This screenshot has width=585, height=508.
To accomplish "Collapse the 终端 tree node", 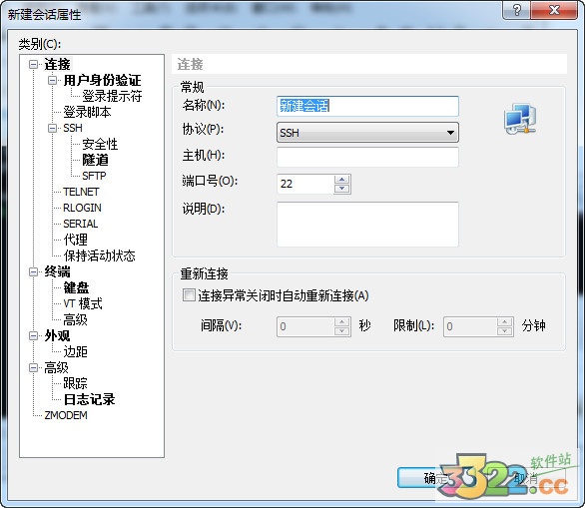I will pos(34,271).
